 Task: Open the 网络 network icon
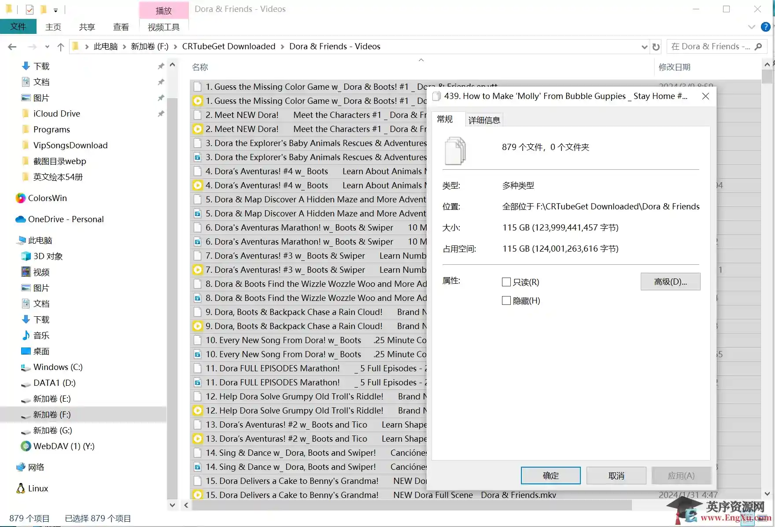coord(21,467)
